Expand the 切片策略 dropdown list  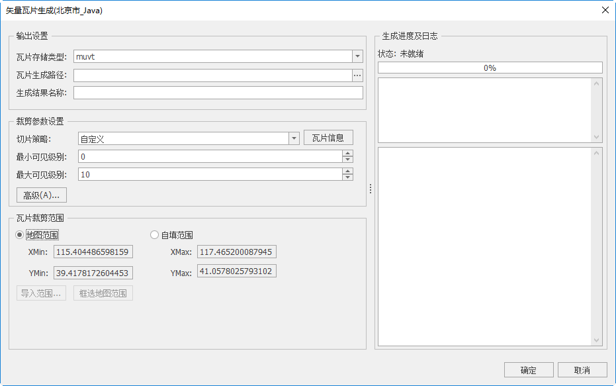coord(294,138)
